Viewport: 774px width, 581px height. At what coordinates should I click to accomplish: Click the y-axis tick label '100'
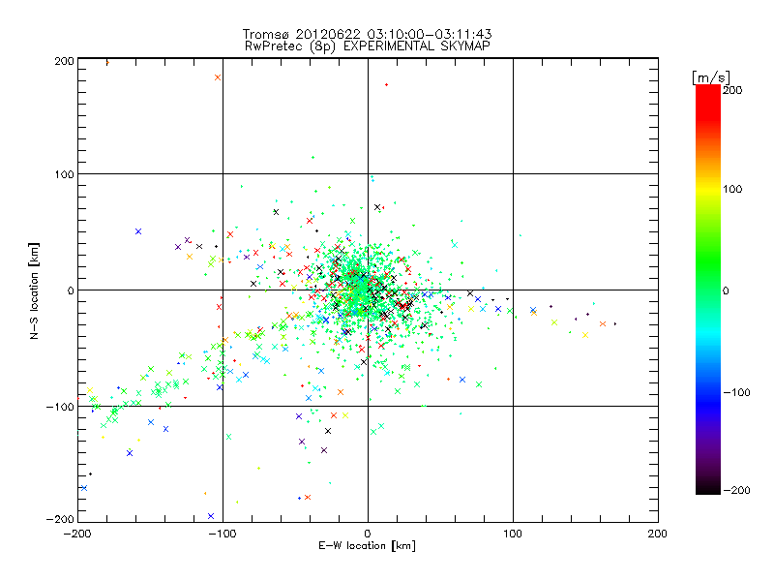(64, 174)
